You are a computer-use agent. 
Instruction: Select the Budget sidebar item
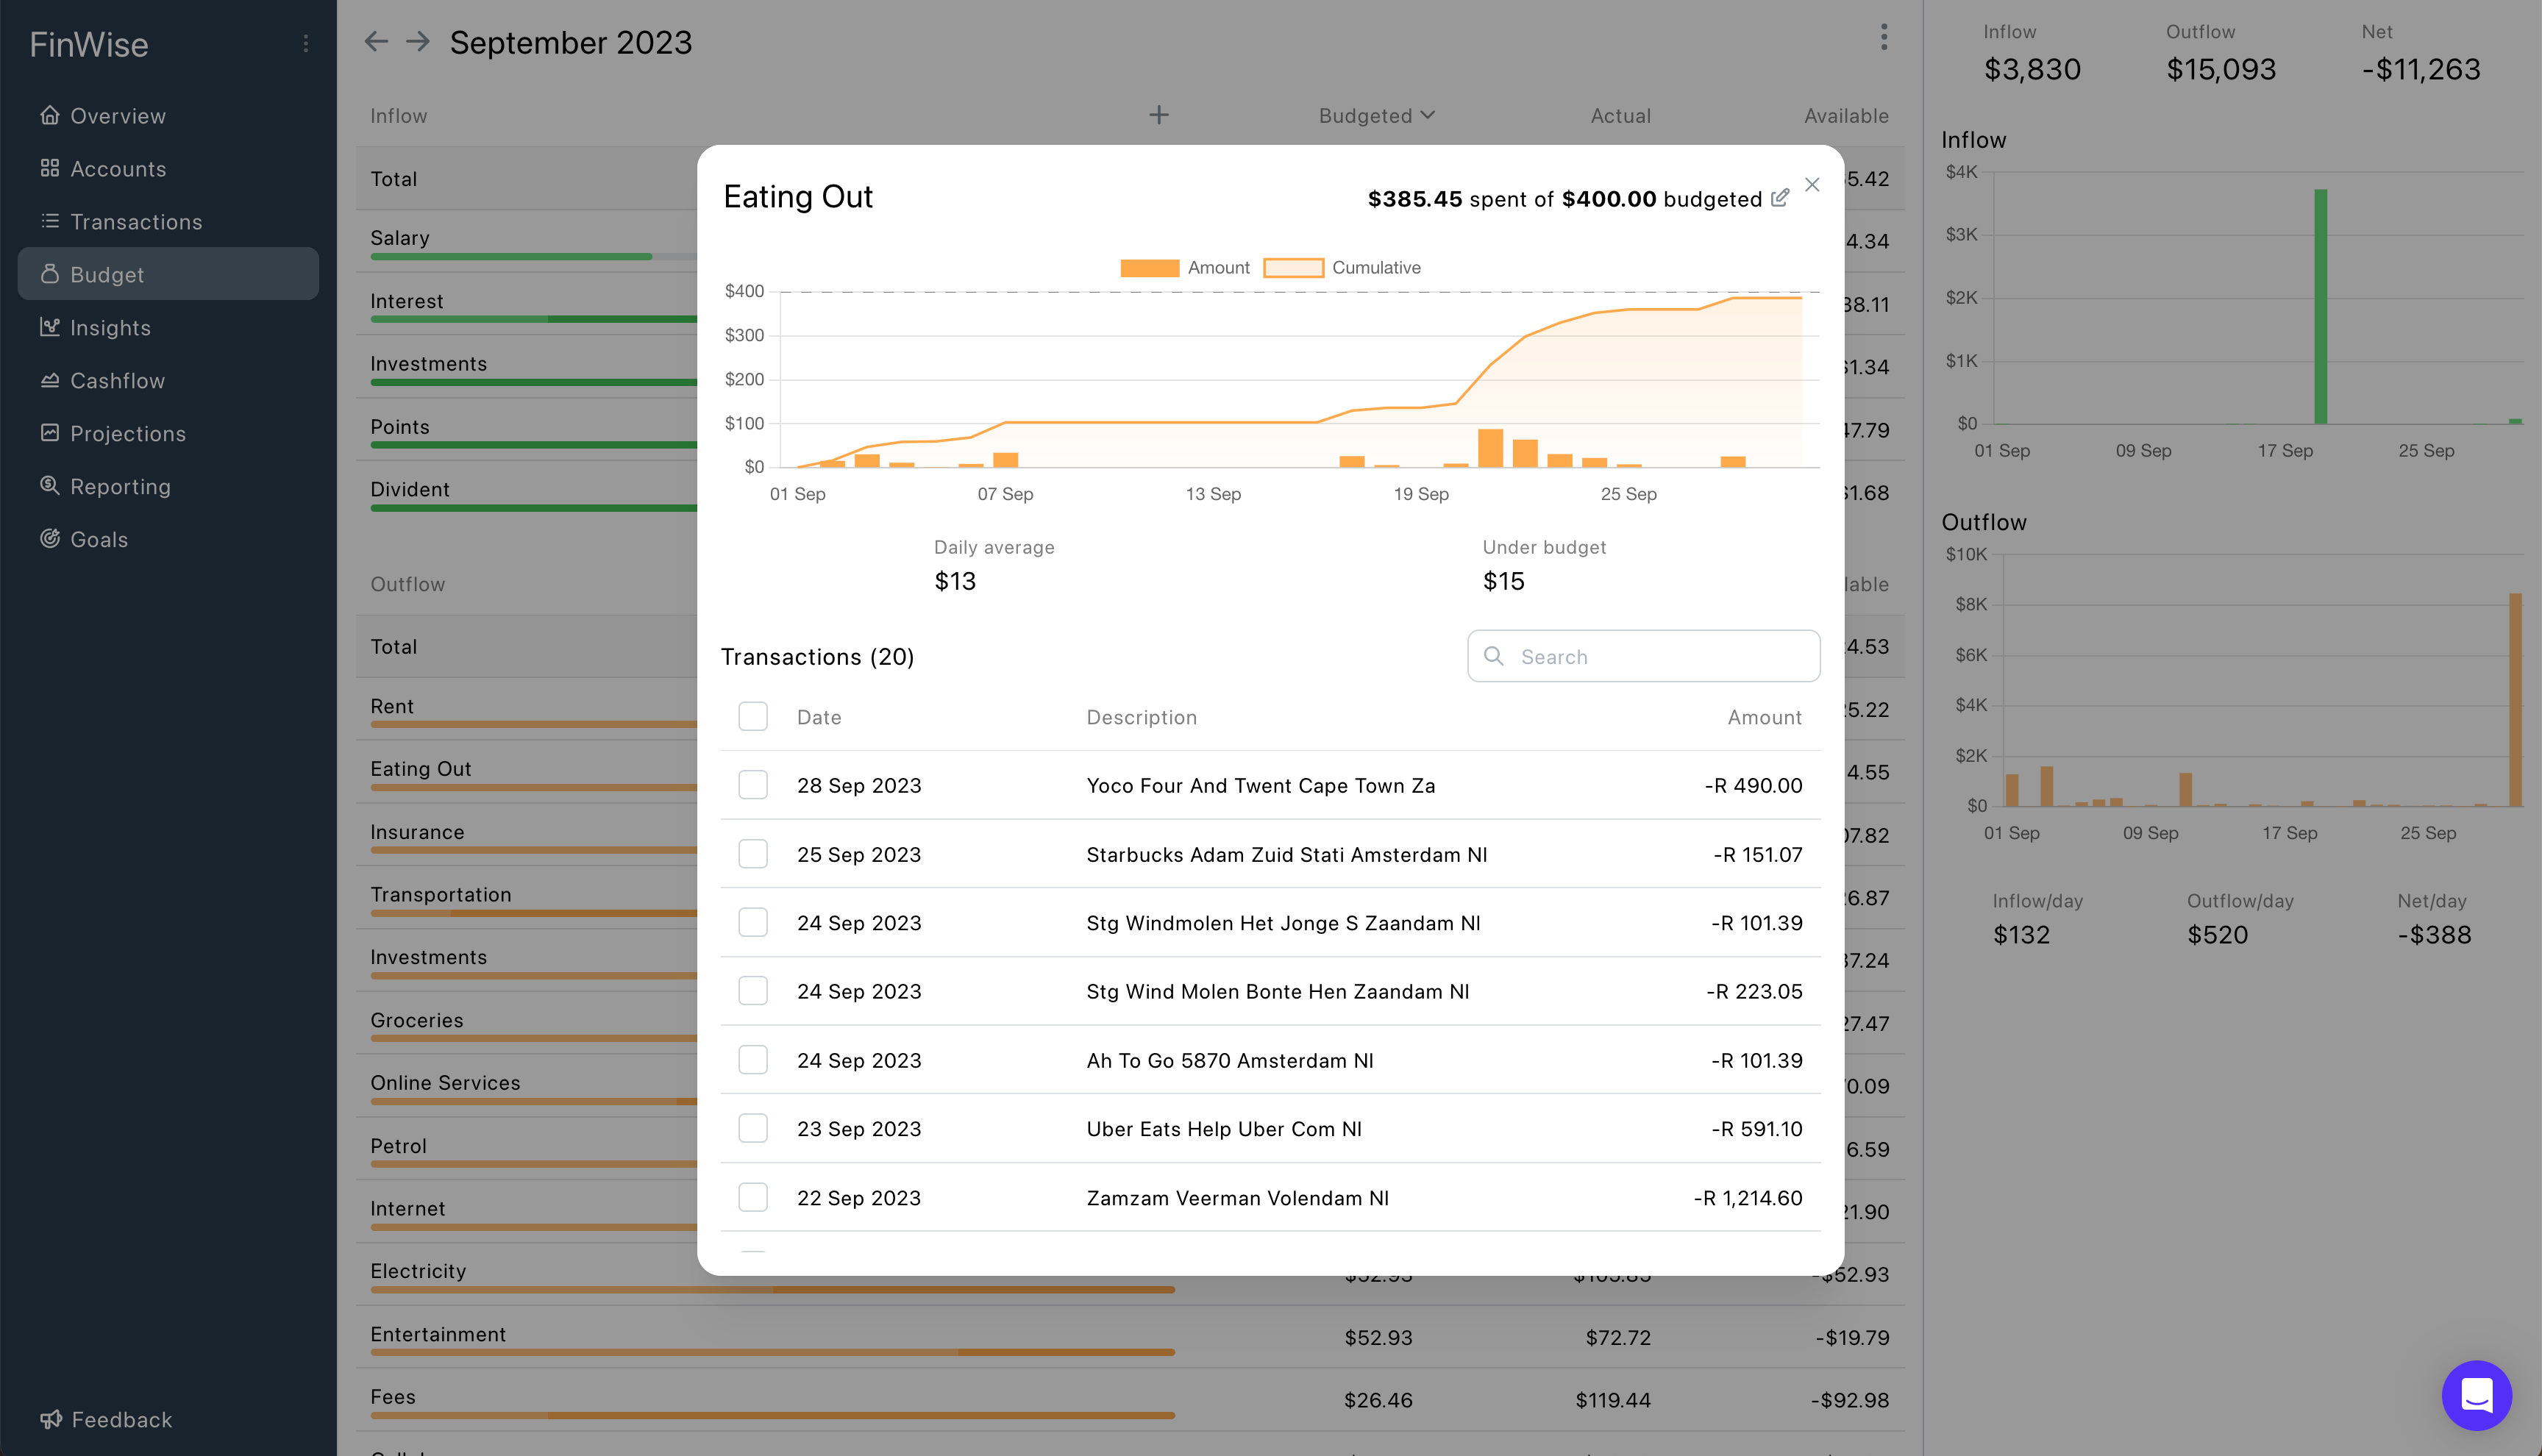(168, 274)
